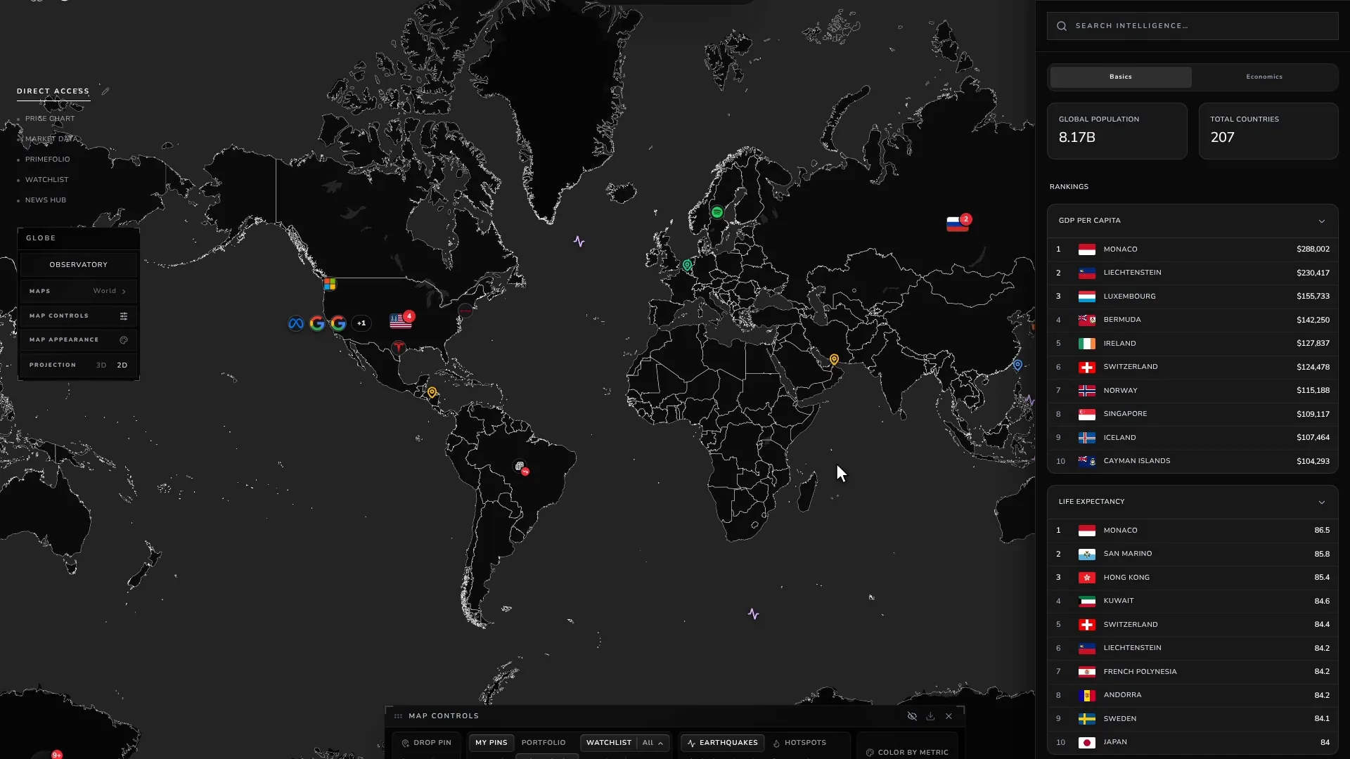Toggle visibility with the crossed-eye icon
The image size is (1350, 759).
tap(912, 716)
